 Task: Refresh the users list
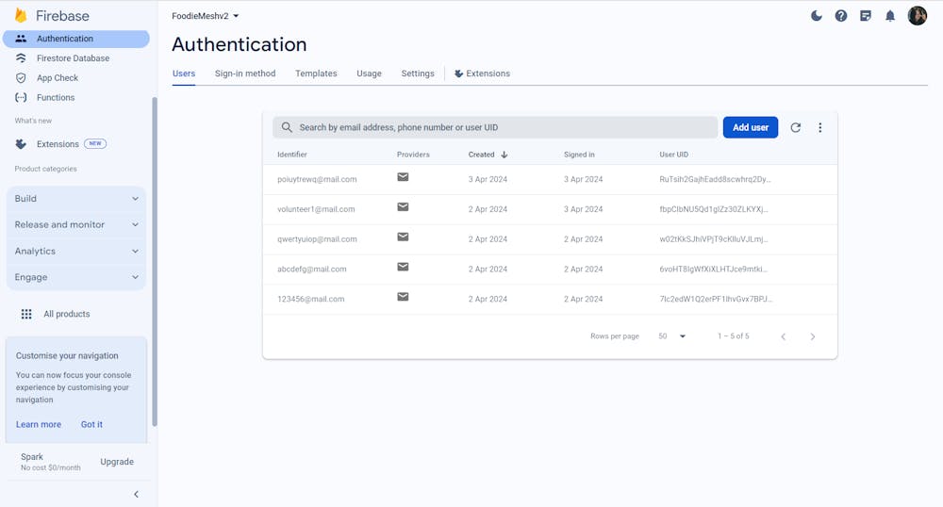(x=796, y=128)
